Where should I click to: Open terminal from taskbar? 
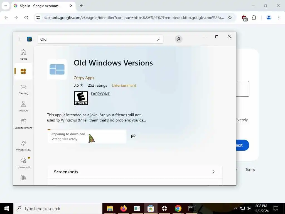pos(191,208)
